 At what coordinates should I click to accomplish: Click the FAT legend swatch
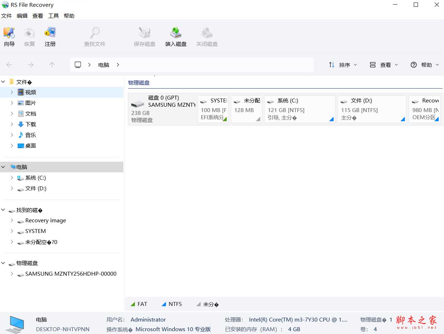tap(133, 304)
